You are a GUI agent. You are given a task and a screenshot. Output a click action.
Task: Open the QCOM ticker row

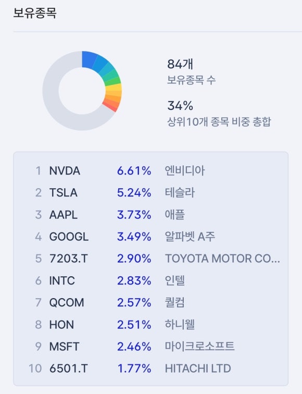point(150,302)
